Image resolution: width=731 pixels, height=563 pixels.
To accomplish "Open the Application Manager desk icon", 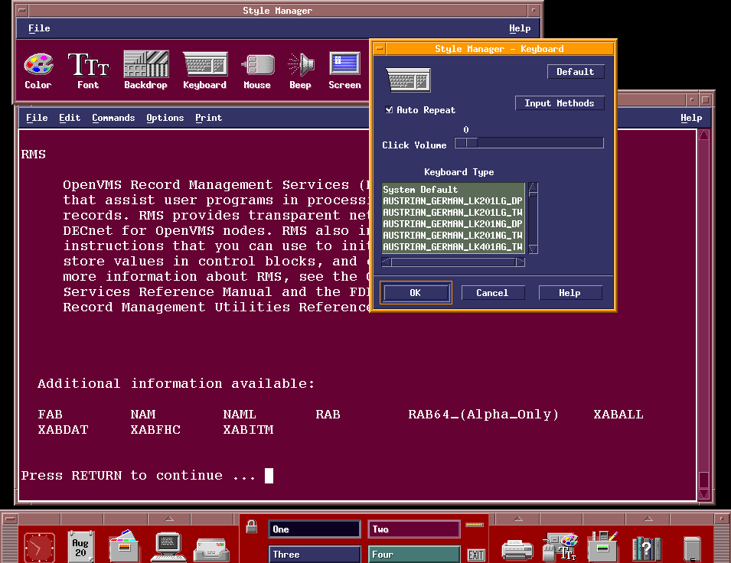I will pyautogui.click(x=603, y=546).
